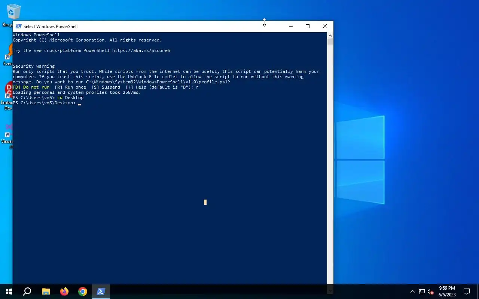This screenshot has width=479, height=299.
Task: Launch Firefox from the taskbar
Action: tap(64, 292)
